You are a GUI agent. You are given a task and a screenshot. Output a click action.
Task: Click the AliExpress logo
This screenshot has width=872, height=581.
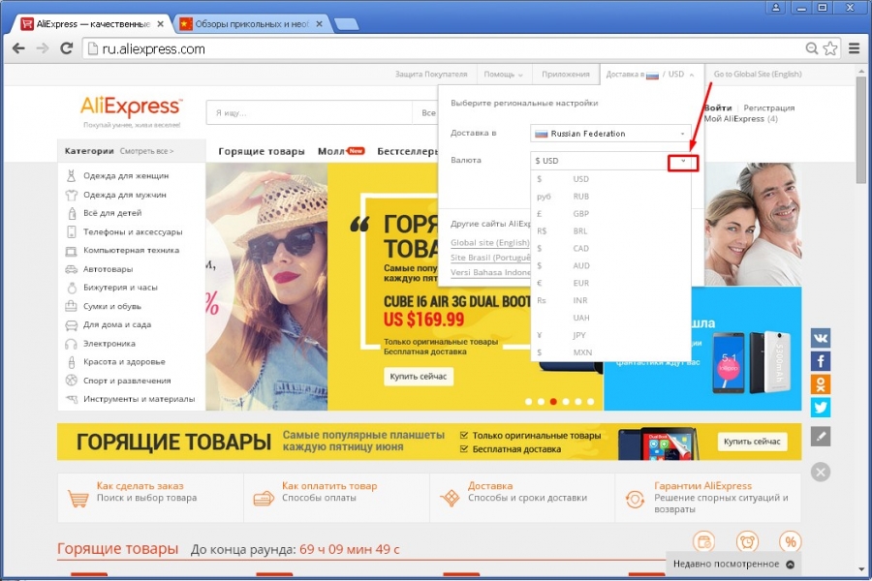click(x=131, y=107)
